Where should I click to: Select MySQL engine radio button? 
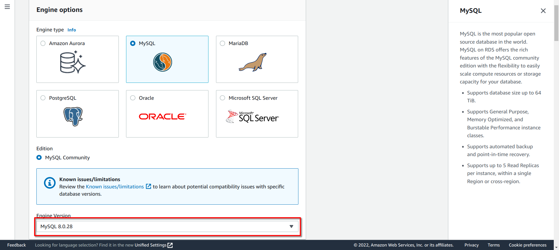[x=133, y=43]
